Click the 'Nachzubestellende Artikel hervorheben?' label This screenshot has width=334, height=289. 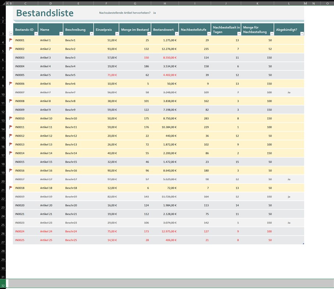[x=125, y=13]
